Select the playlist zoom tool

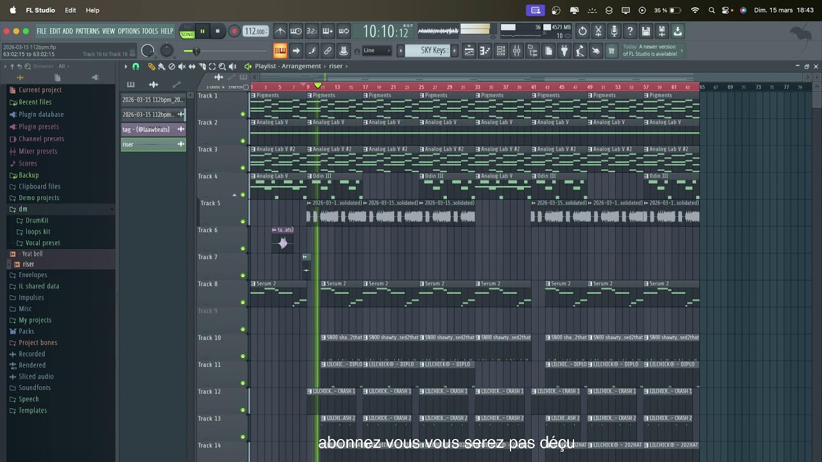pos(222,66)
